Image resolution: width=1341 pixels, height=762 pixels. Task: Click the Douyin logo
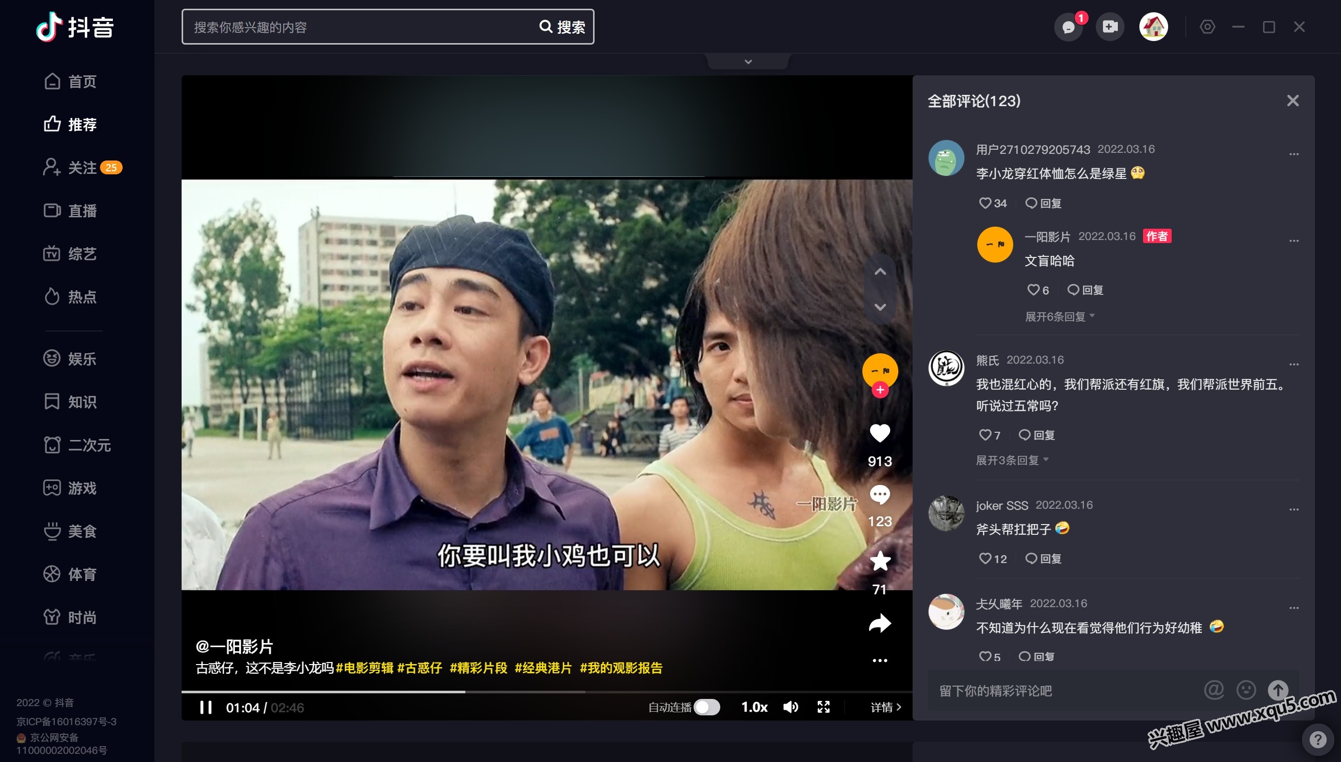[75, 27]
